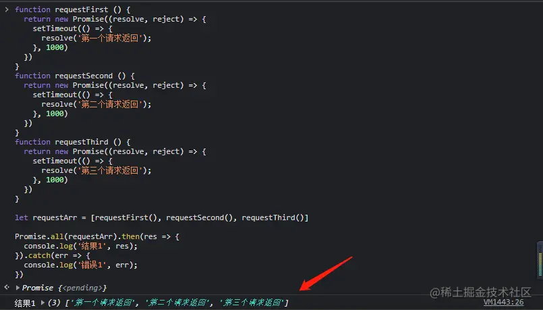Viewport: 543px width, 310px height.
Task: Click '第一个请求返回' in the output array
Action: tap(101, 303)
